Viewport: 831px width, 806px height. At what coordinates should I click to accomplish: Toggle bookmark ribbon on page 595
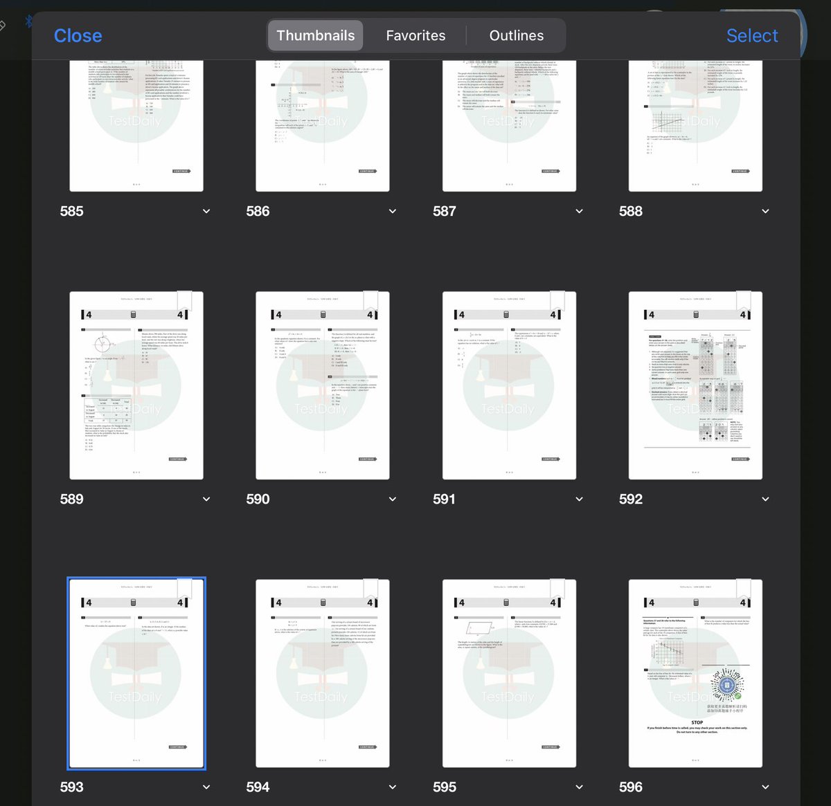(x=557, y=589)
